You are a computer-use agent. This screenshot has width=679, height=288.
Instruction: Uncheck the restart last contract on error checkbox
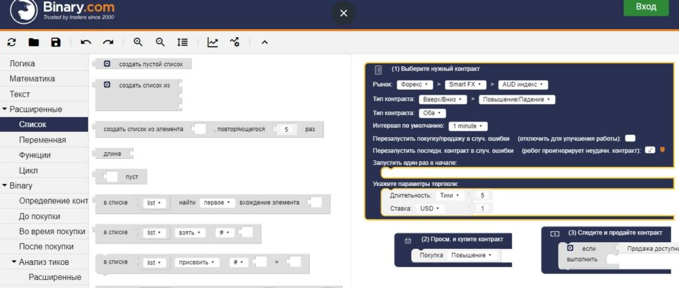click(x=650, y=150)
